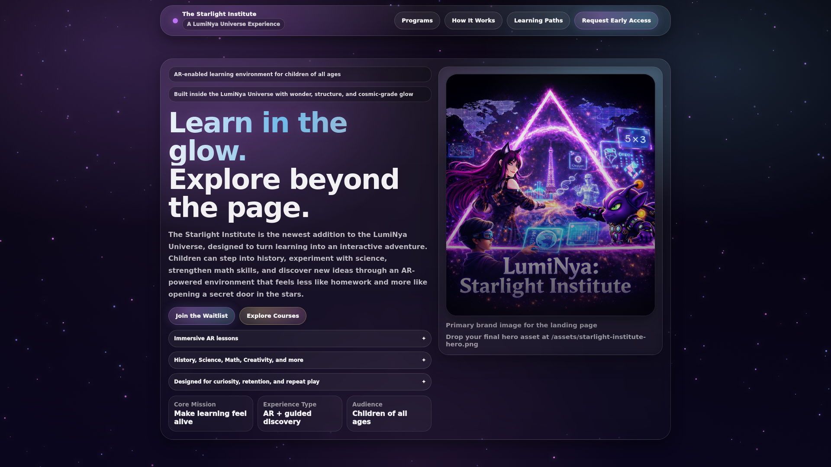The image size is (831, 467).
Task: Click Learn in the glow headline
Action: [258, 137]
